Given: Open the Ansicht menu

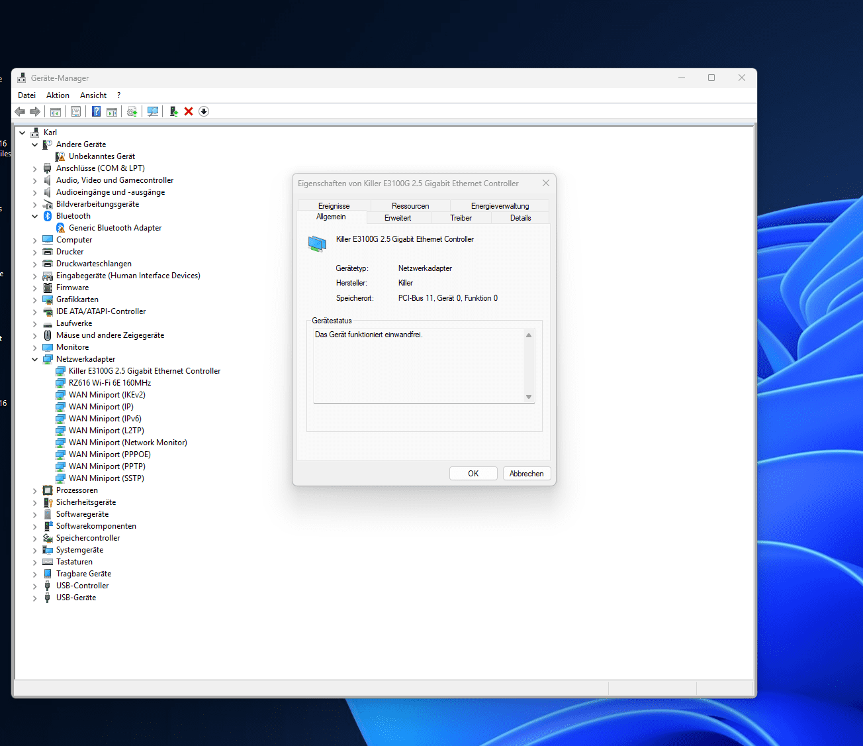Looking at the screenshot, I should pos(93,95).
